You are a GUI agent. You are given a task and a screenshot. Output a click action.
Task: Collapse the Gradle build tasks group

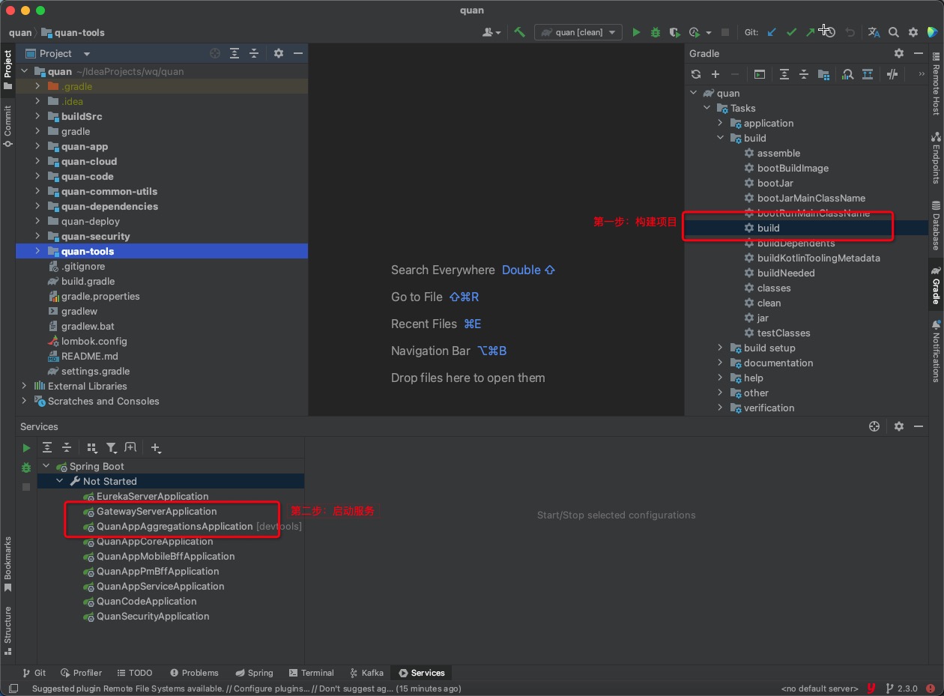[721, 138]
